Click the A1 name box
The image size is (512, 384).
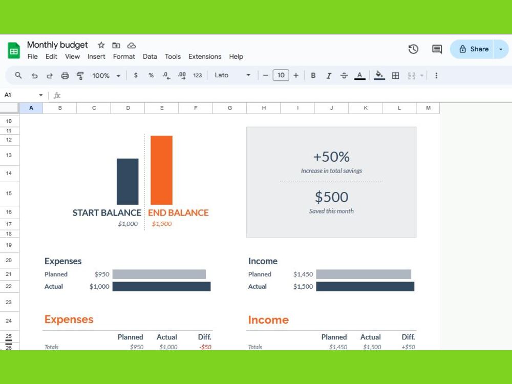[19, 95]
